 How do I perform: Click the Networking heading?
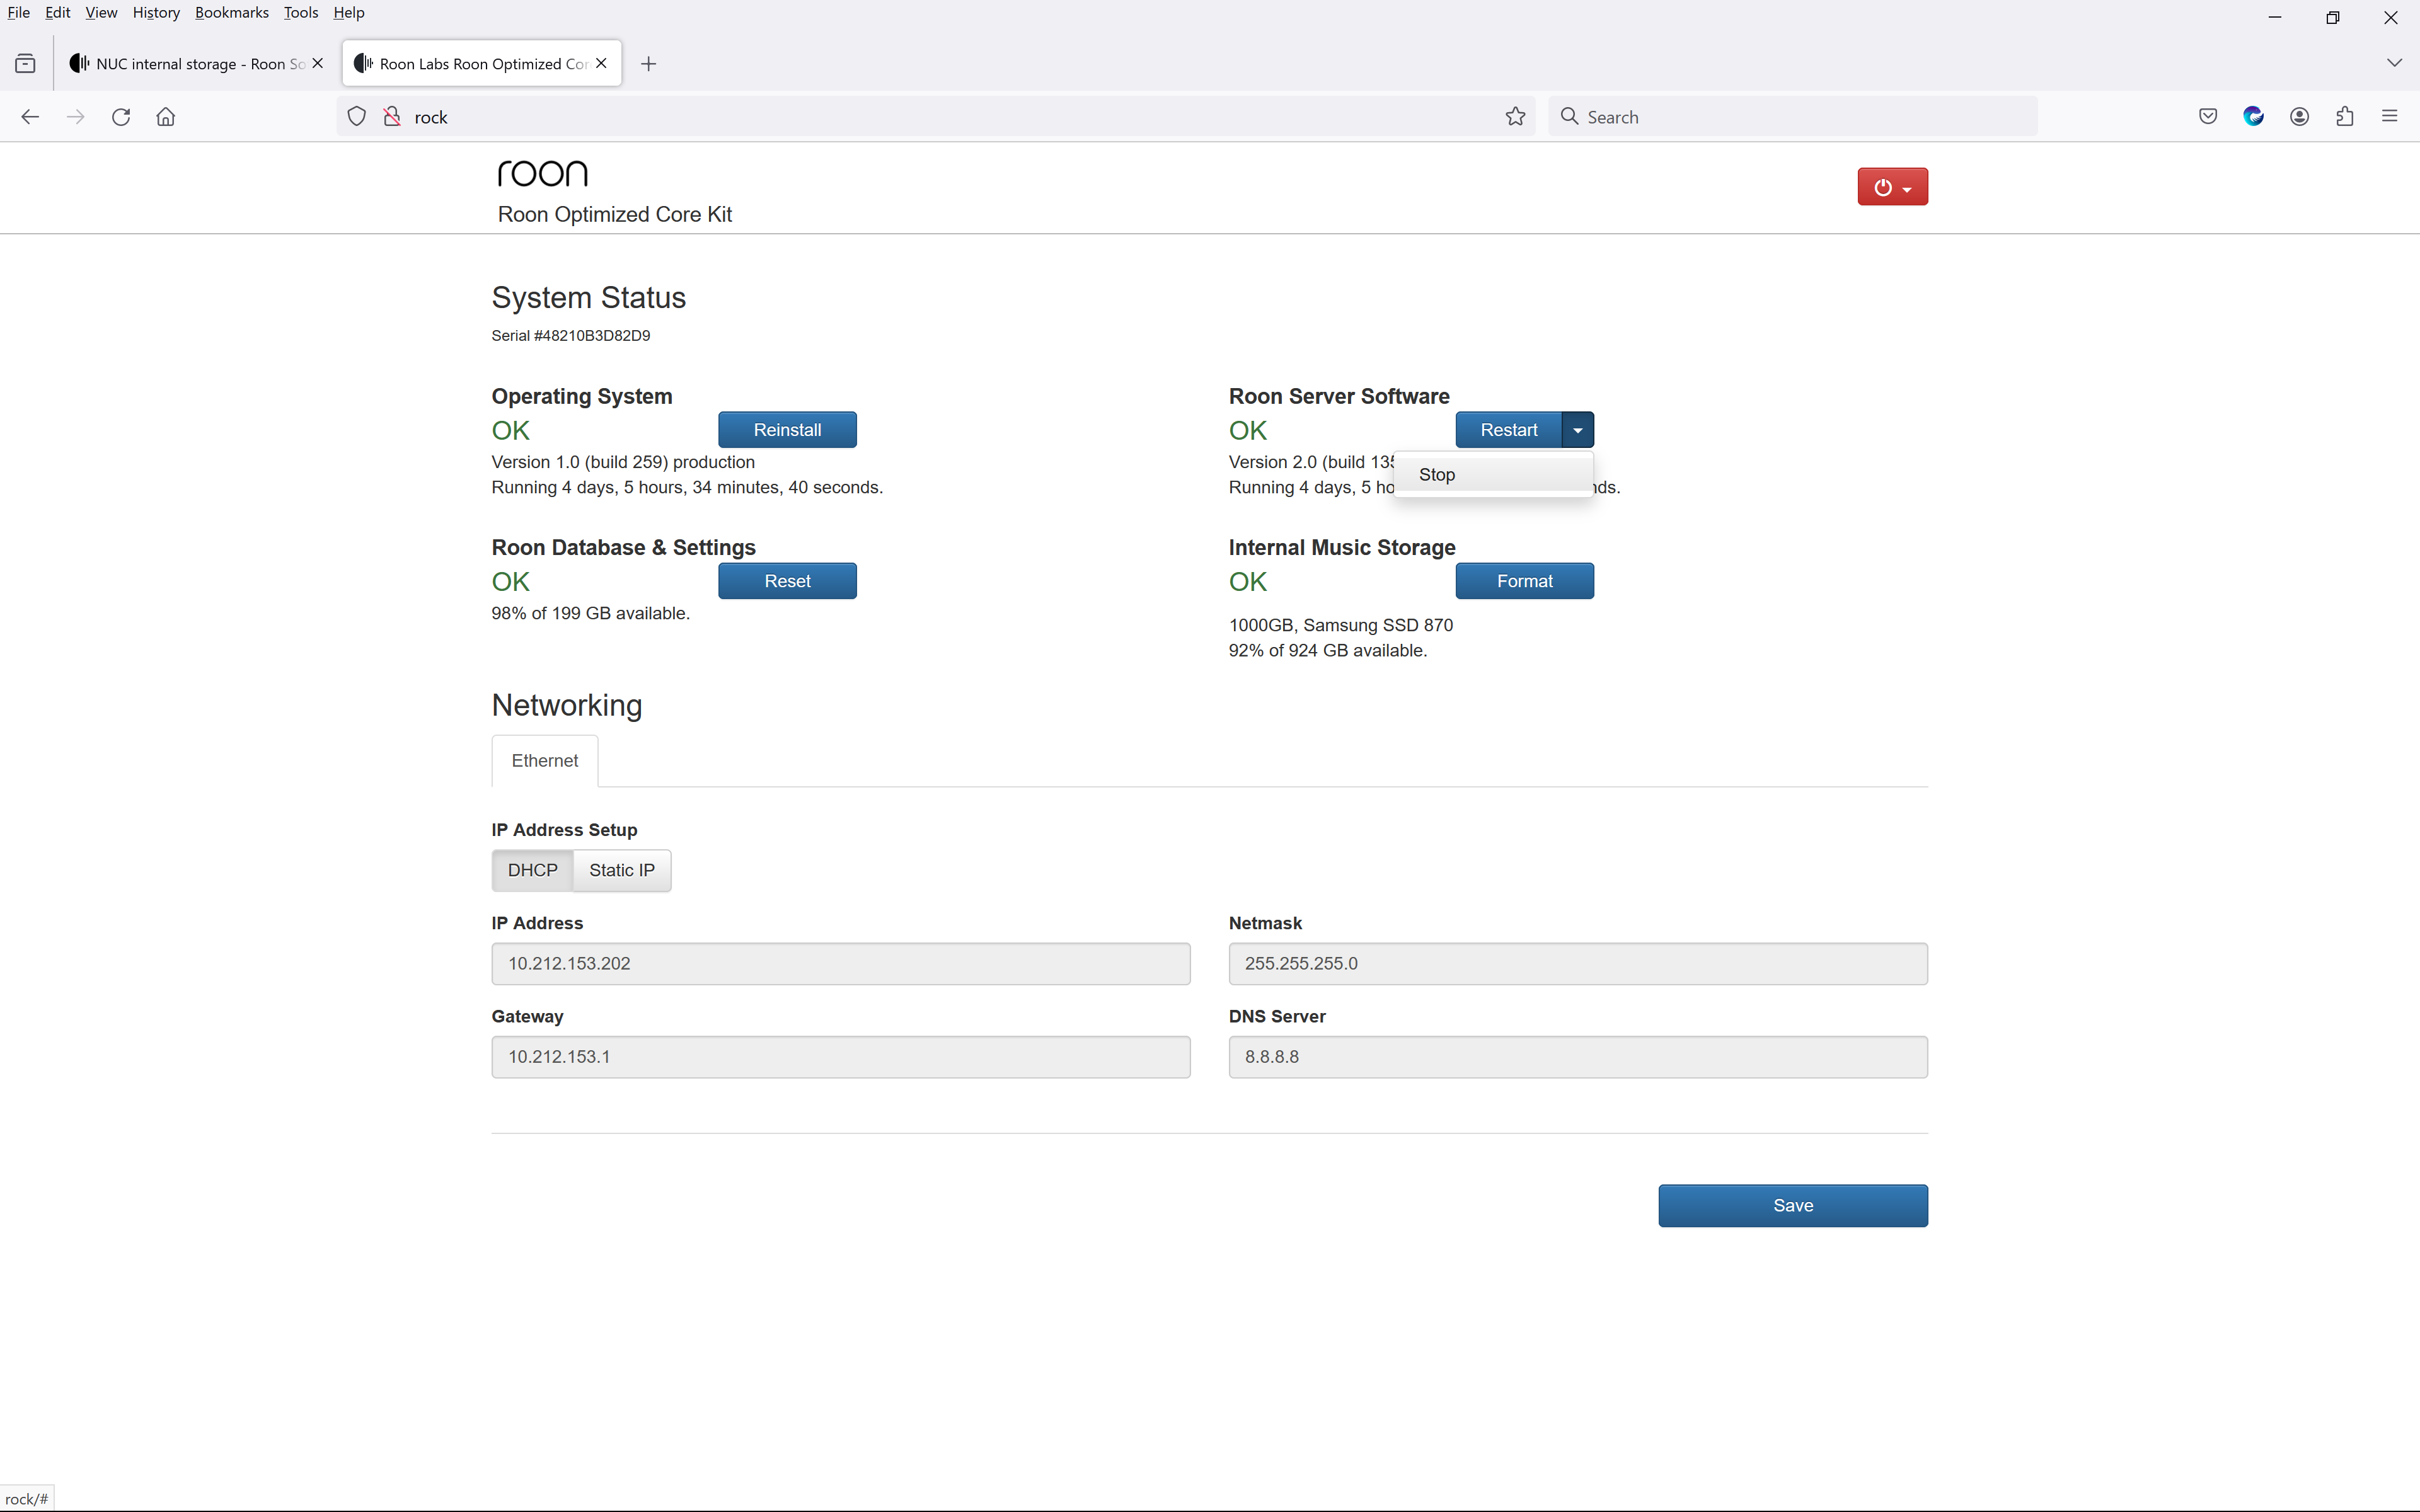pos(567,705)
